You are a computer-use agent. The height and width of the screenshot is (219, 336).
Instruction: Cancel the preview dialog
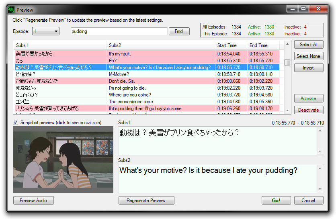(x=309, y=201)
